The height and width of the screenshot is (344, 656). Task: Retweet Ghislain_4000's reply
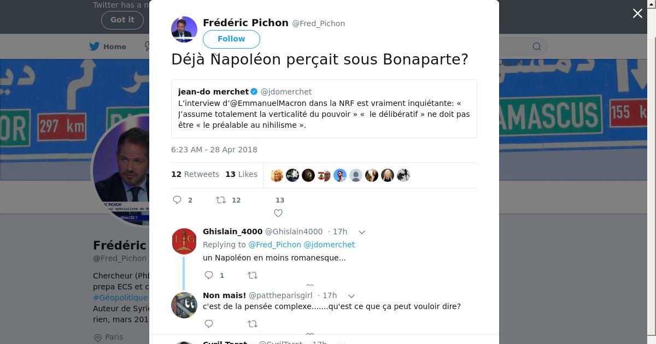253,275
